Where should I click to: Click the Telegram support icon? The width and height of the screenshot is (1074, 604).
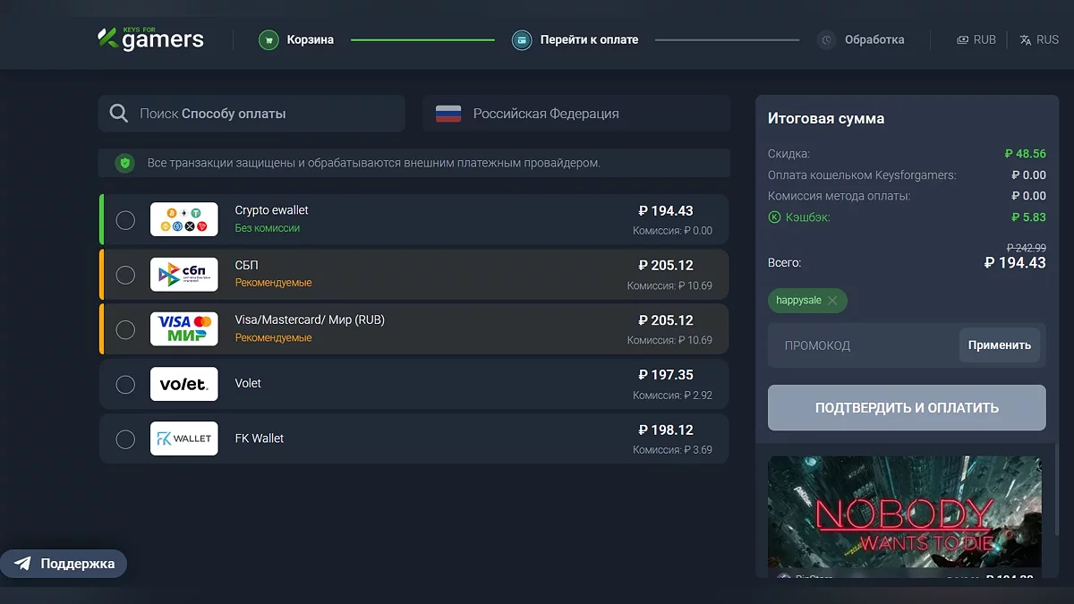click(22, 564)
